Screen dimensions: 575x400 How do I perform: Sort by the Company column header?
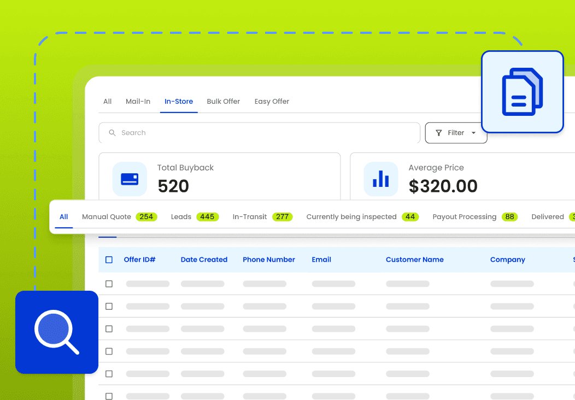coord(508,260)
